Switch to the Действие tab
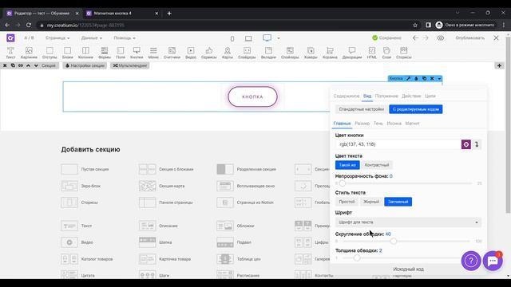 pos(411,96)
